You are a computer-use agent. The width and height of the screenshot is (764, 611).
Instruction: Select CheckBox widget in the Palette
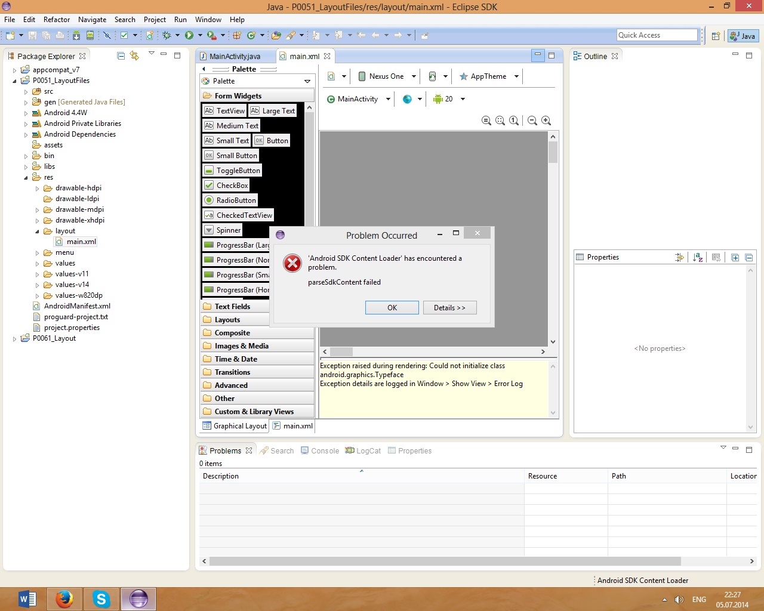[x=226, y=186]
